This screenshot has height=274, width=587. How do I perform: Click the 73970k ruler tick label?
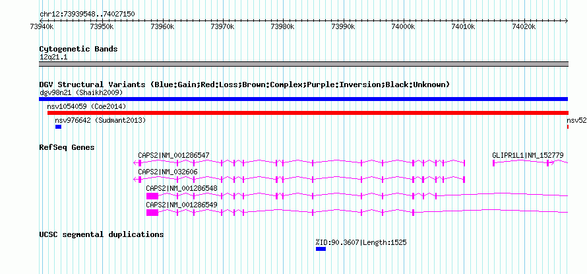coord(223,26)
